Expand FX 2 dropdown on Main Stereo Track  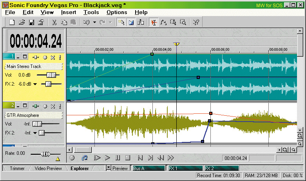35,84
